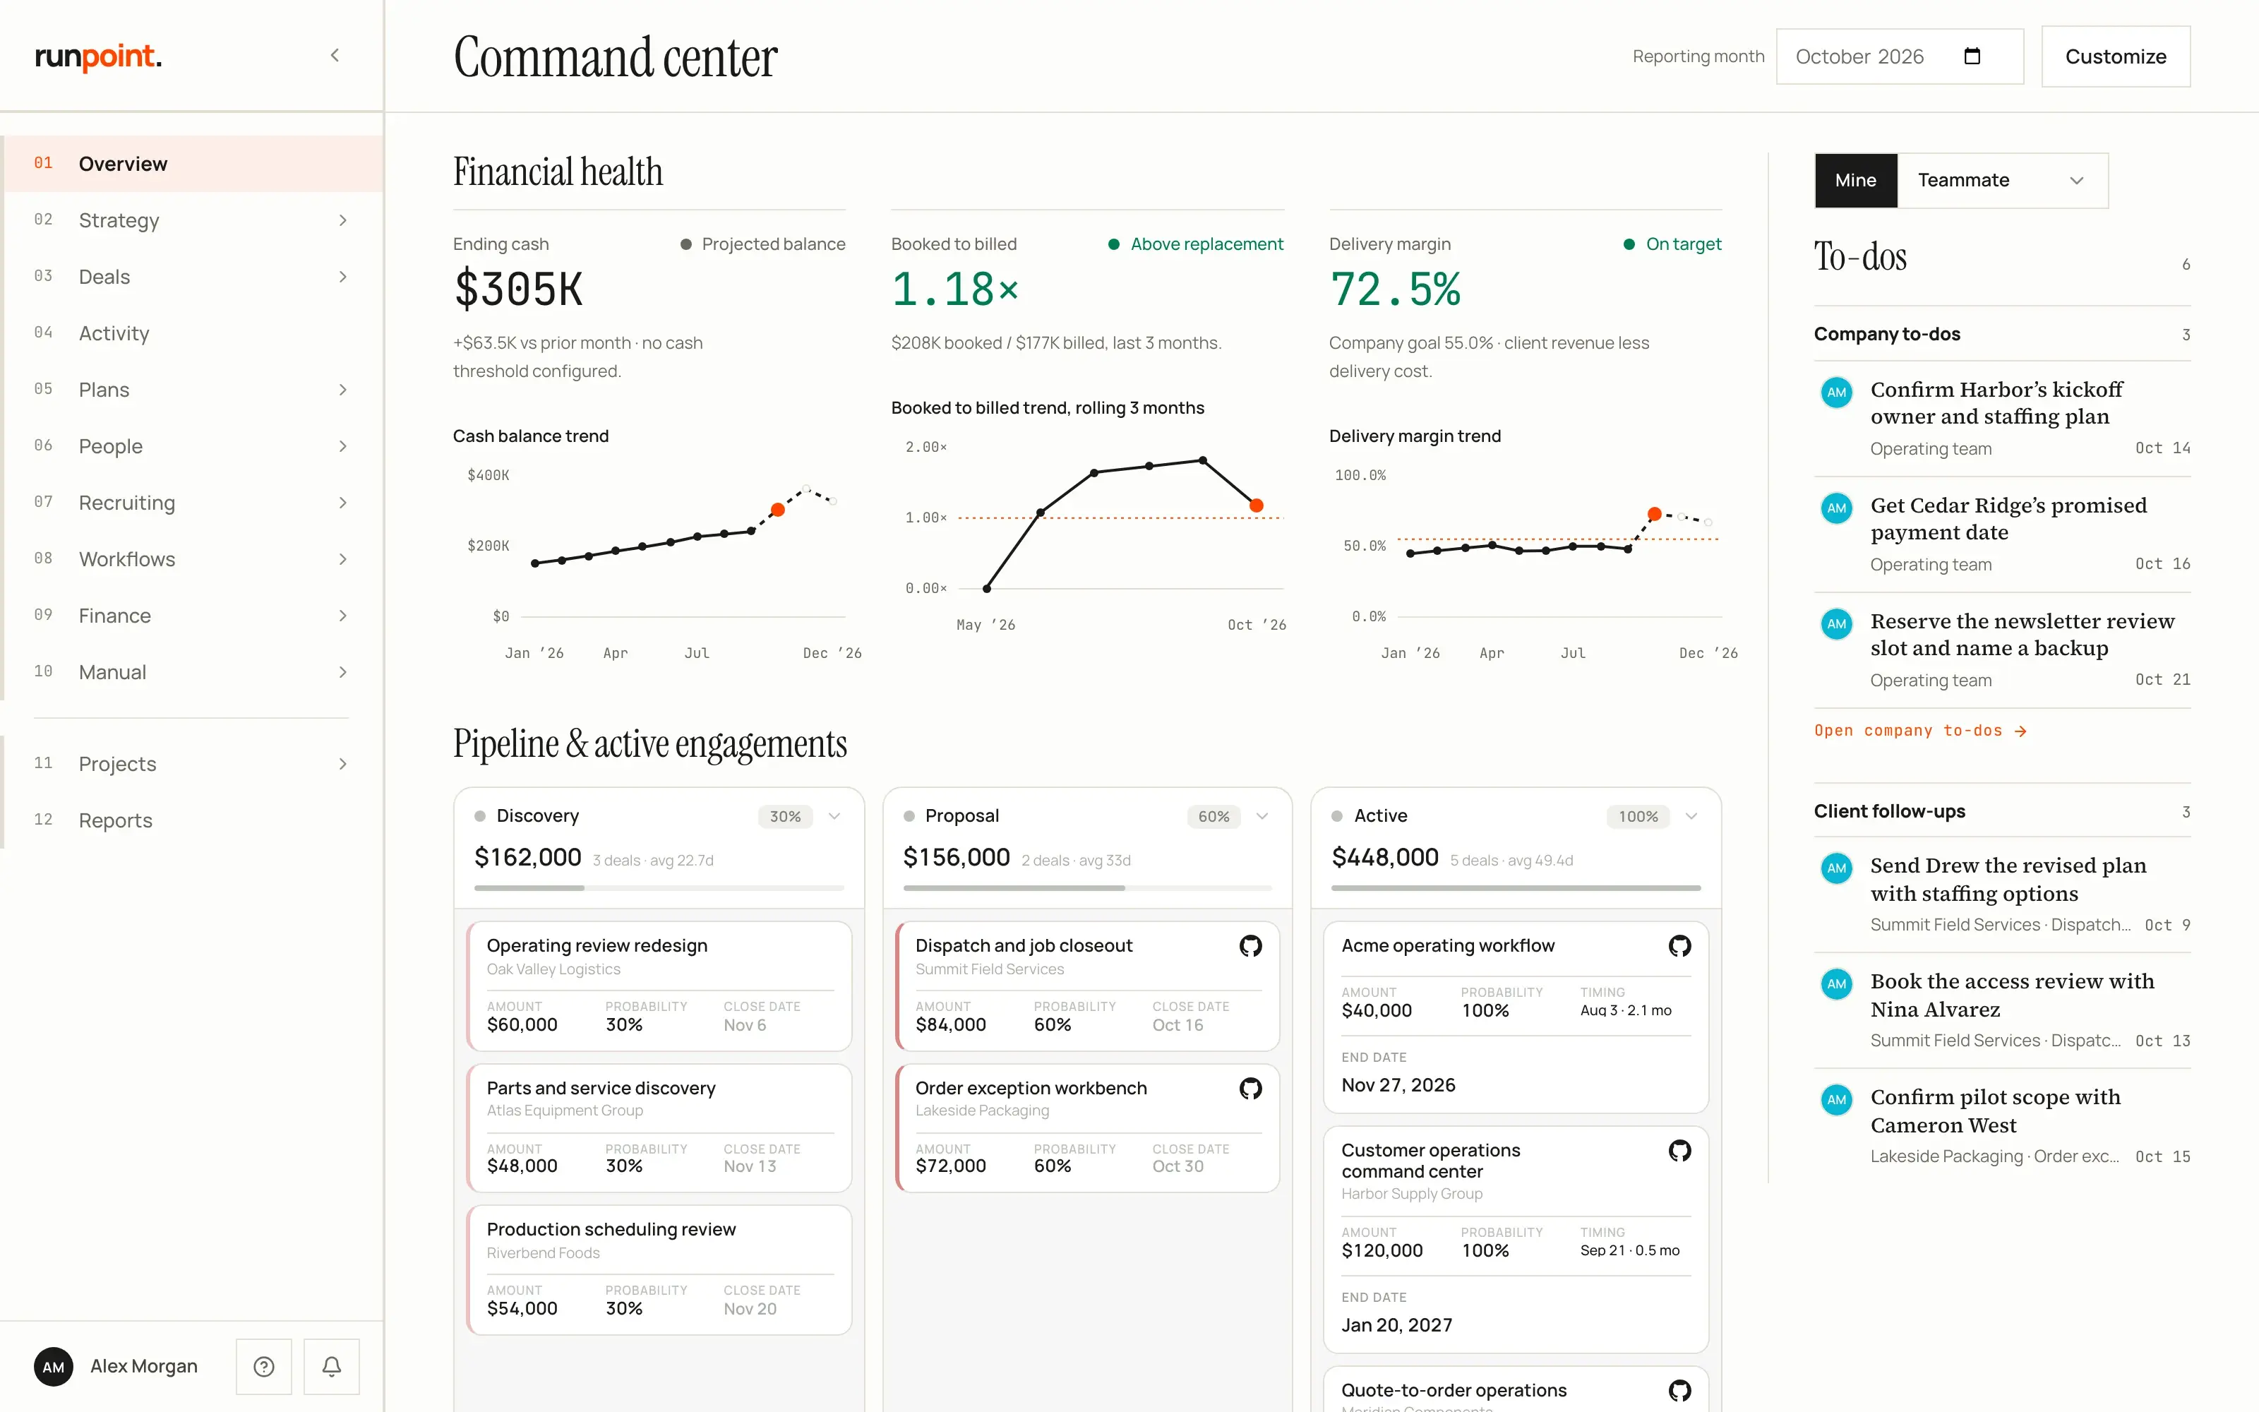The width and height of the screenshot is (2259, 1412).
Task: Open notifications bell icon
Action: click(331, 1366)
